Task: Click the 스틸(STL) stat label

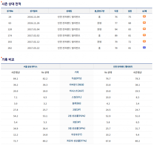Action: coord(76,97)
